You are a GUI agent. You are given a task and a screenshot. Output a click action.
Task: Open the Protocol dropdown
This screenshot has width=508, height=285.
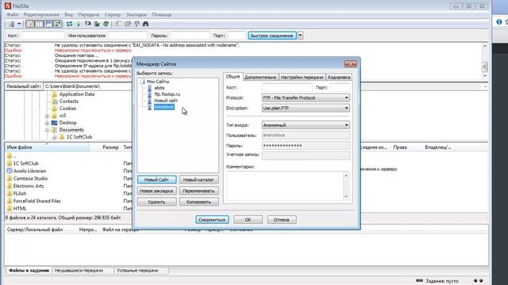[x=306, y=97]
